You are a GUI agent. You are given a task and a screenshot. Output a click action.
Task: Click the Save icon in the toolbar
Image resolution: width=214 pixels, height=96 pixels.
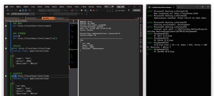(23, 10)
